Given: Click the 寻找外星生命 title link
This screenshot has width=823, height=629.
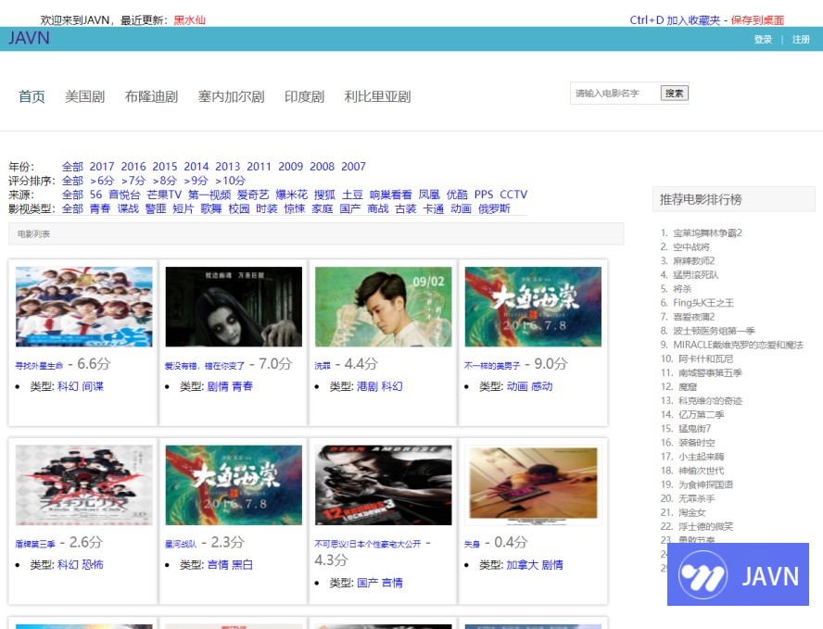Looking at the screenshot, I should point(39,366).
